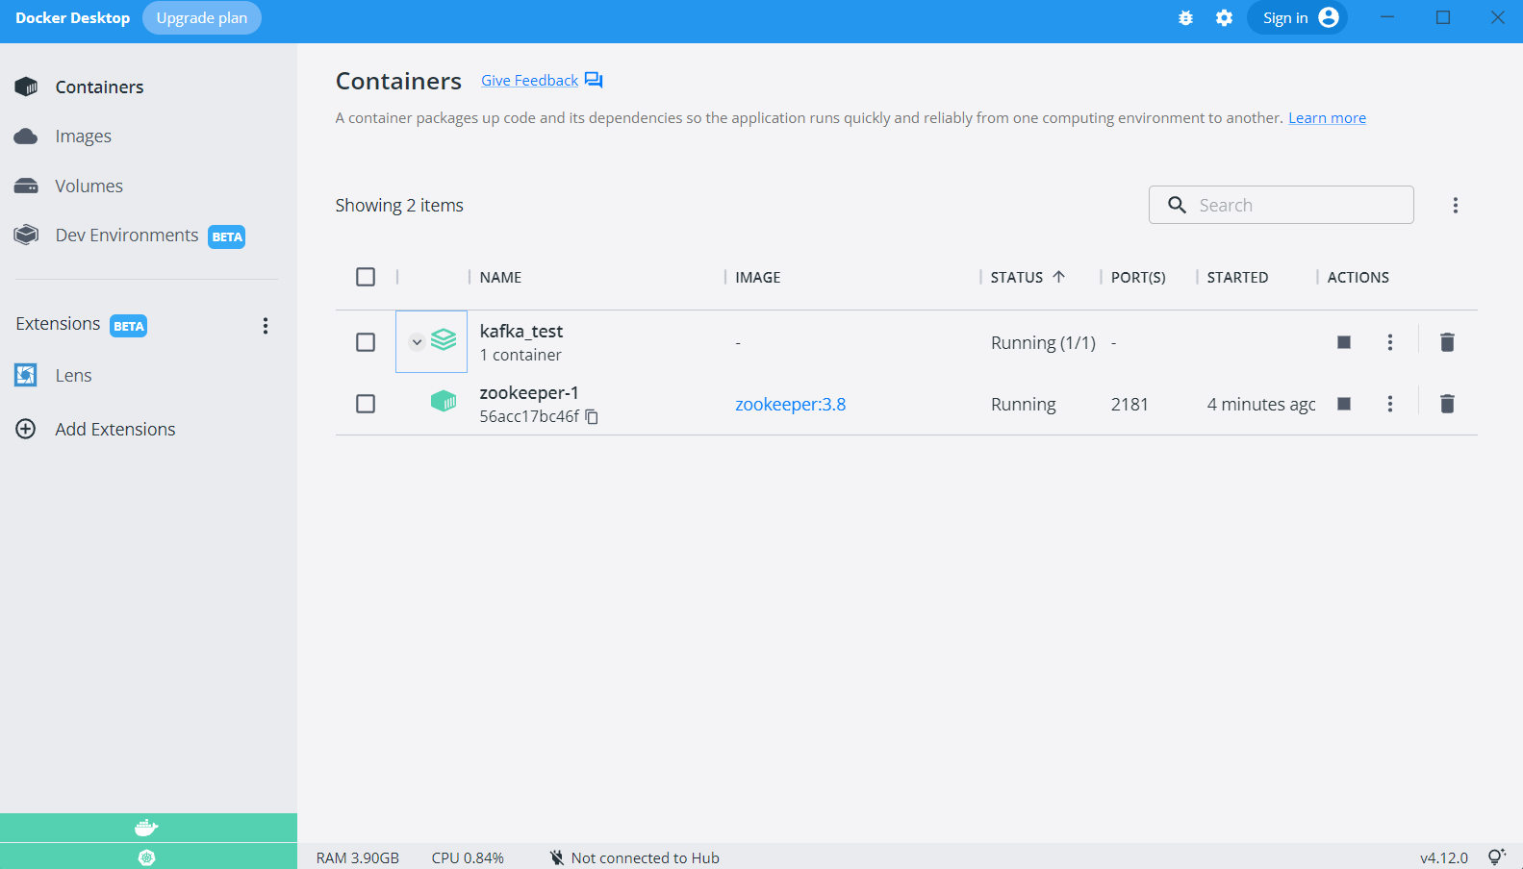This screenshot has width=1523, height=869.
Task: Click the 4 minutes ago started time
Action: [1261, 405]
